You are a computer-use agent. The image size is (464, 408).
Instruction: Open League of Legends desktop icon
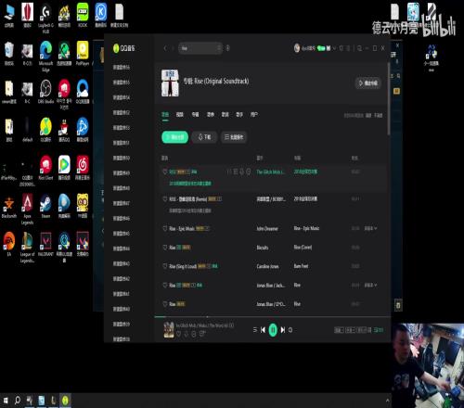point(27,248)
